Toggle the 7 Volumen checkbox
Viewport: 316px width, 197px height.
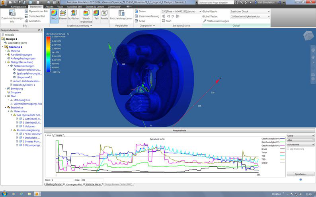point(17,126)
